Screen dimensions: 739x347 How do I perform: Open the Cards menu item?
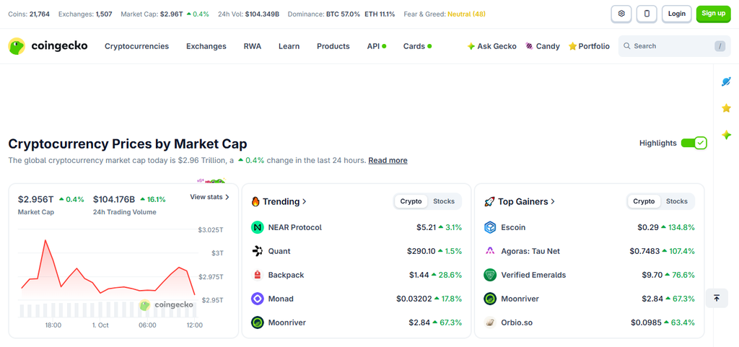pos(417,46)
